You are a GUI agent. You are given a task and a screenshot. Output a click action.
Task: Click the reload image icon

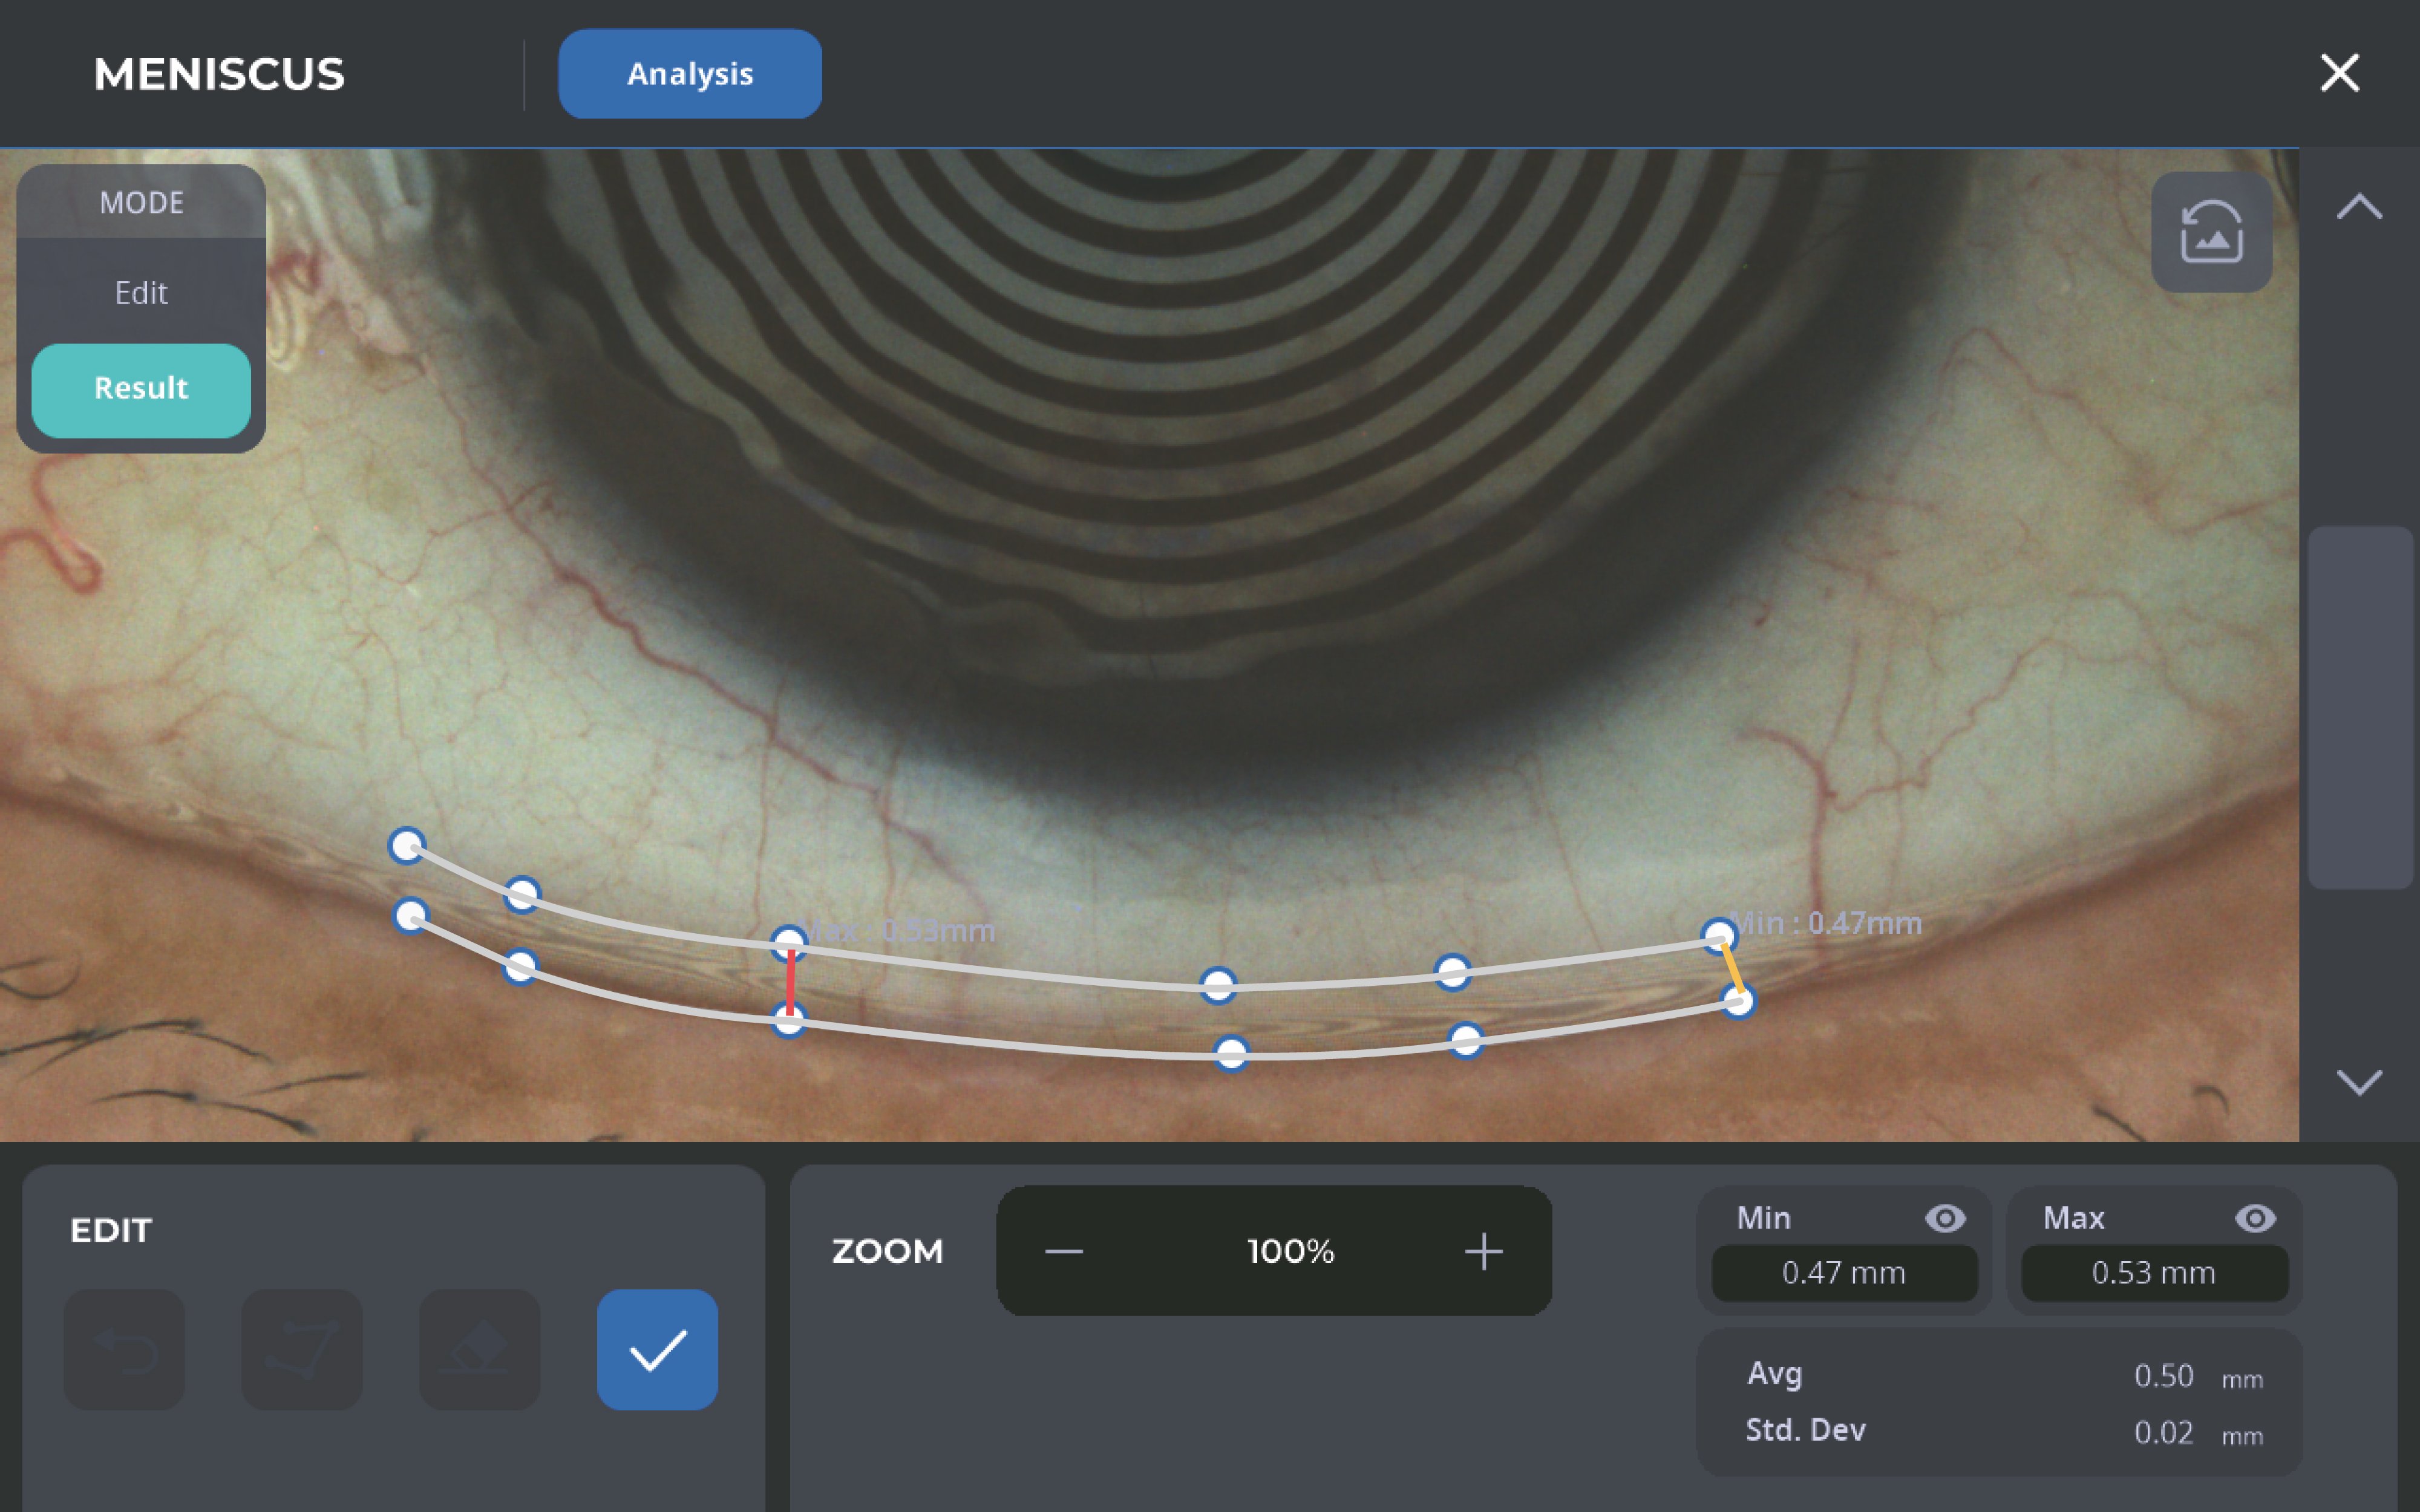(2211, 232)
